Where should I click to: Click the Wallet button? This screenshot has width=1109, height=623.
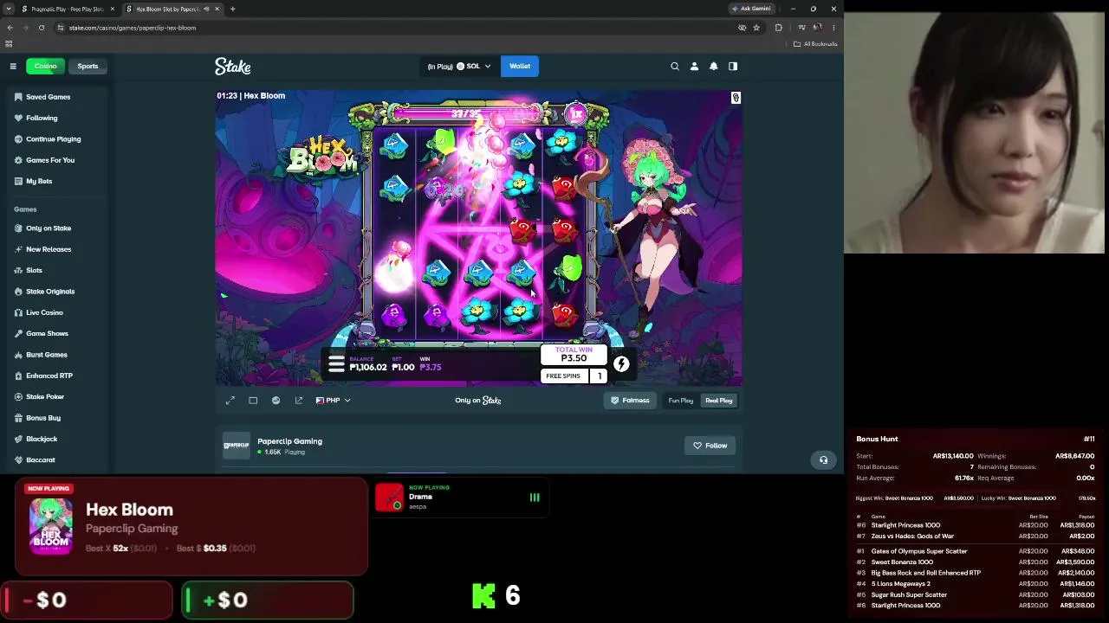[520, 66]
